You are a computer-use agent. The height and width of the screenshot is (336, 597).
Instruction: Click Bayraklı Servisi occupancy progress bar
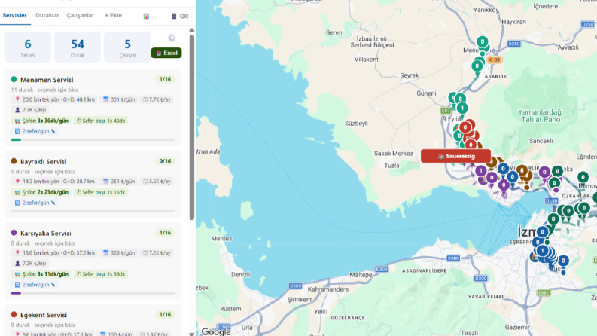(93, 211)
